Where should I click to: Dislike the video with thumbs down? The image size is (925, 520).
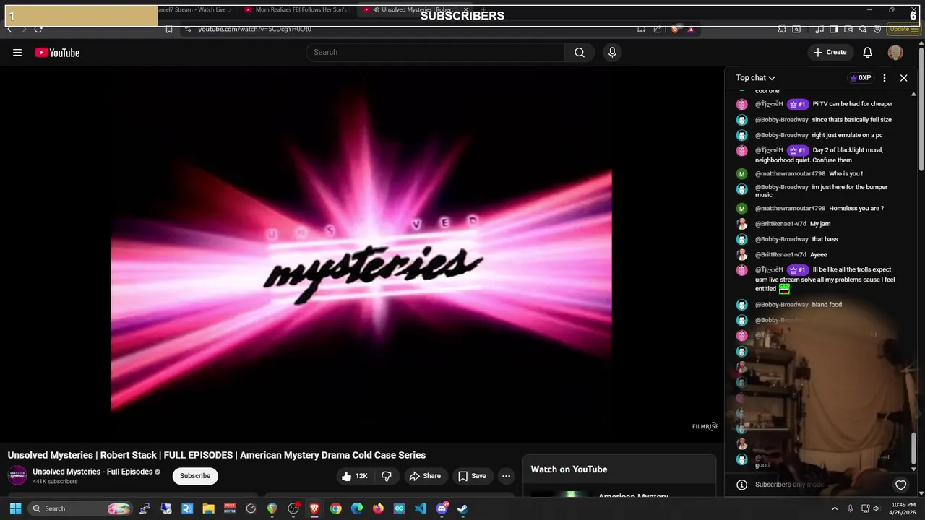point(387,476)
